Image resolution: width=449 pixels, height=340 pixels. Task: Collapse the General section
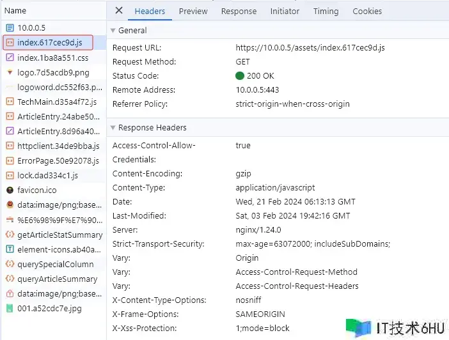click(x=113, y=30)
